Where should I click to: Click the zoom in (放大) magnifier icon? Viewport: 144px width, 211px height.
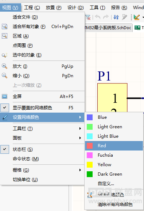pyautogui.click(x=4, y=66)
